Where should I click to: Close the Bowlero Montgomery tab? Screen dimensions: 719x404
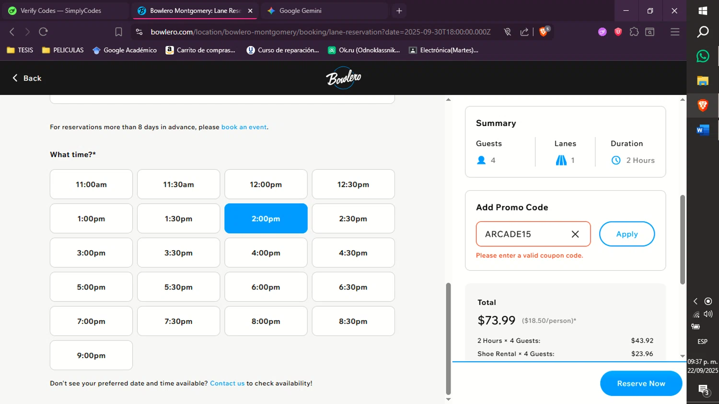coord(250,11)
